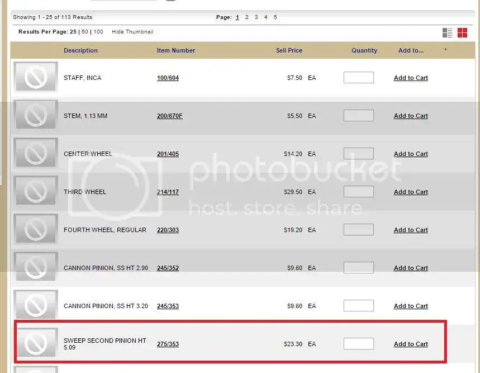Open item number 245/353
Image resolution: width=480 pixels, height=373 pixels.
(168, 306)
